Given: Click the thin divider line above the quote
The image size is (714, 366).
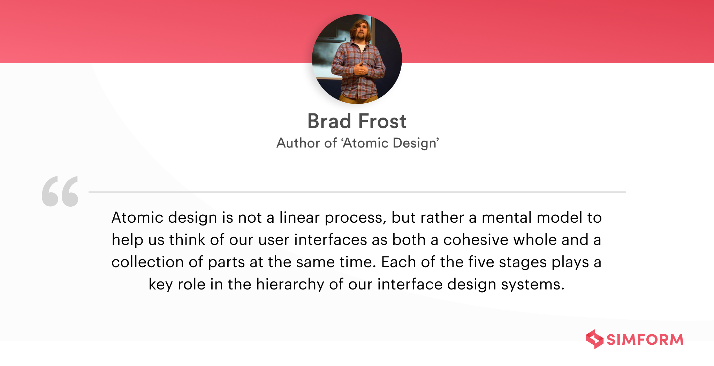Looking at the screenshot, I should pos(357,192).
